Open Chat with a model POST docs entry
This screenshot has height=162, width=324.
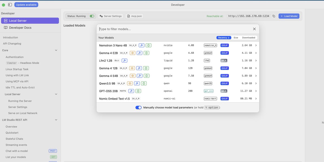pos(31,151)
